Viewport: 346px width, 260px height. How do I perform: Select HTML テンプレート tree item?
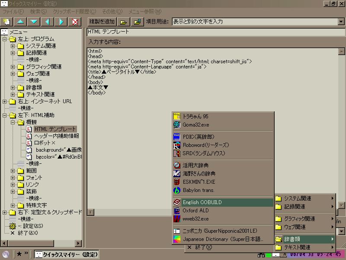pos(55,129)
